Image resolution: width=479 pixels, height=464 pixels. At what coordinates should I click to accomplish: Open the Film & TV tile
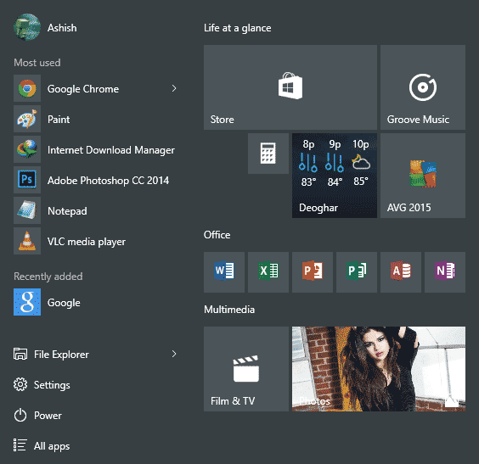[x=246, y=369]
